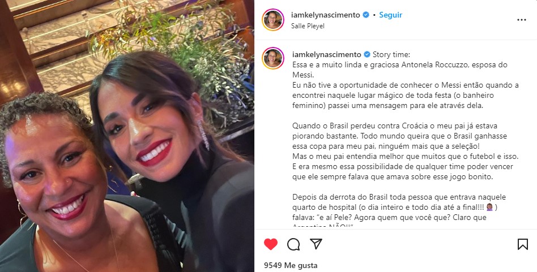This screenshot has width=537, height=272.
Task: Share the post using the paper plane icon
Action: click(x=316, y=244)
